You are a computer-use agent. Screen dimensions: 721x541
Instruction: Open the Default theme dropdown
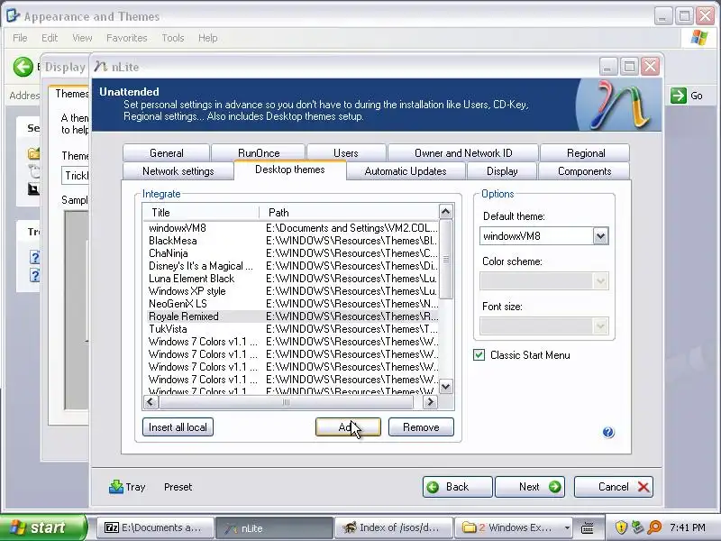pos(600,236)
